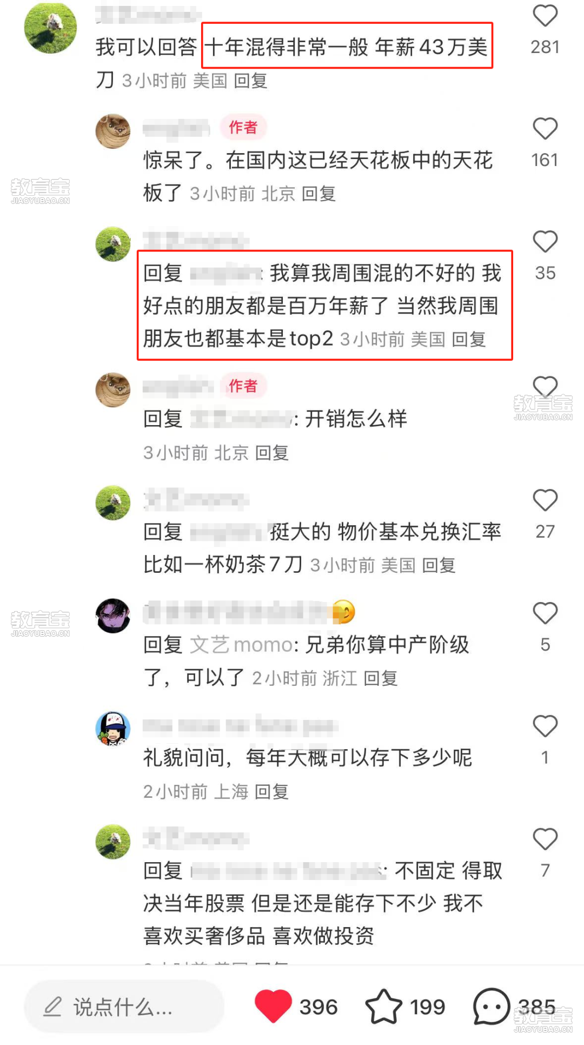Like the top comment with 281 likes
Screen dimensions: 584x1045
tap(545, 16)
